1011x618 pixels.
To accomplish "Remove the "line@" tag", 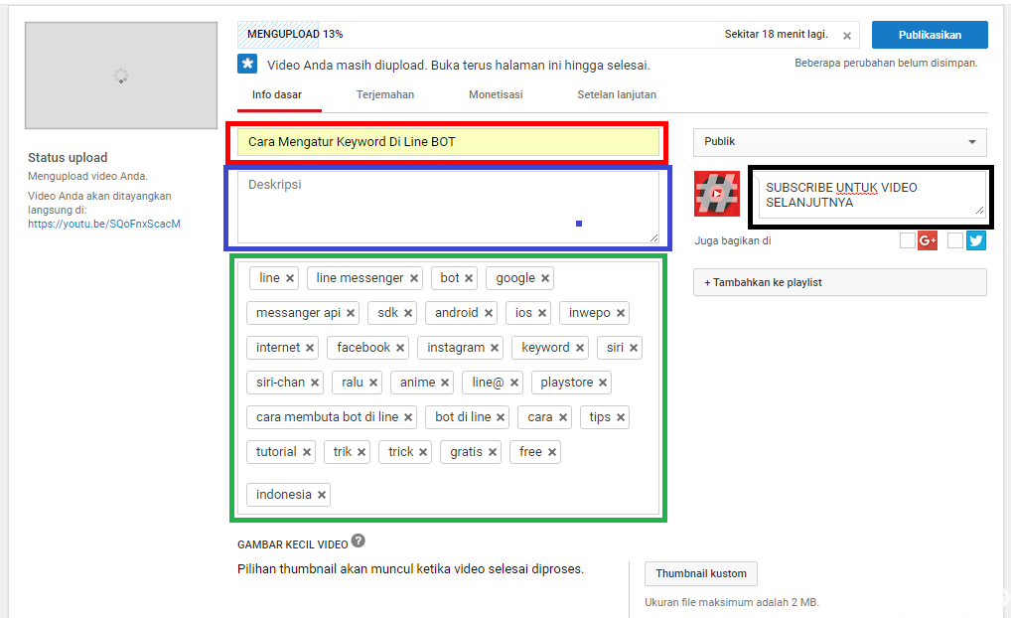I will point(513,383).
